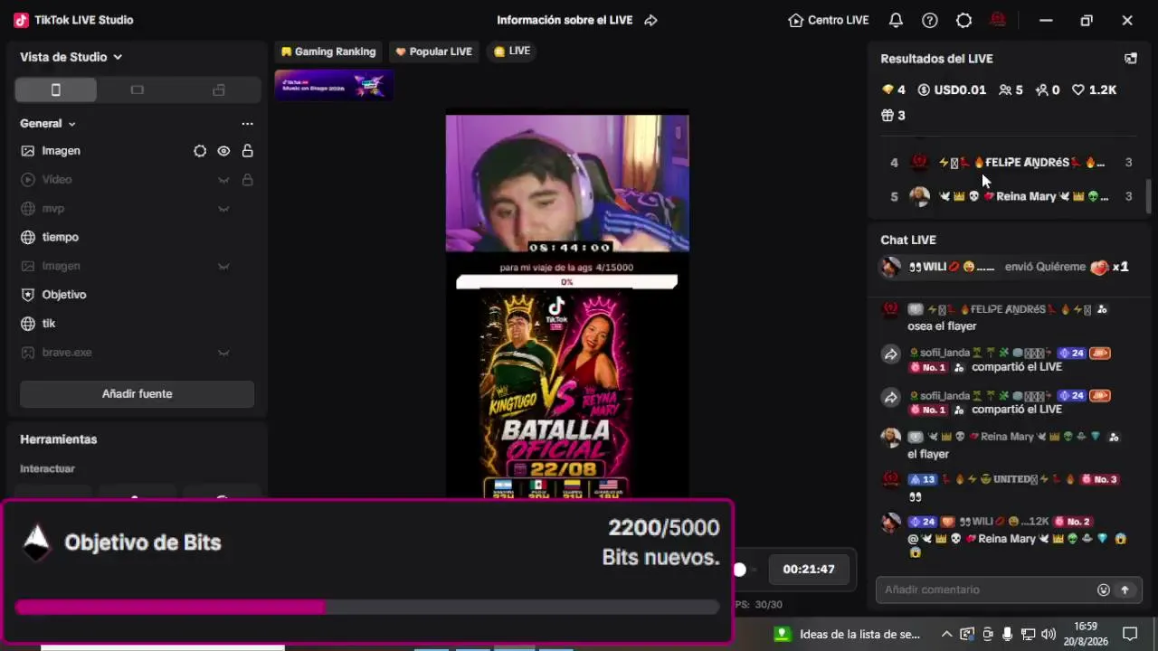Open Información sobre el LIVE
The height and width of the screenshot is (651, 1158).
[565, 20]
